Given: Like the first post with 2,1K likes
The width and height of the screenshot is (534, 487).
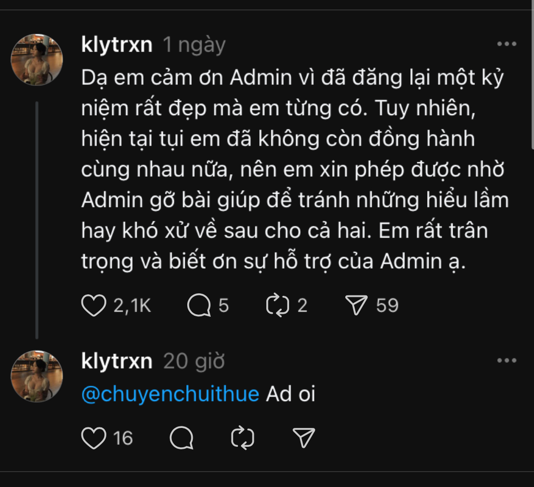Looking at the screenshot, I should click(x=94, y=305).
